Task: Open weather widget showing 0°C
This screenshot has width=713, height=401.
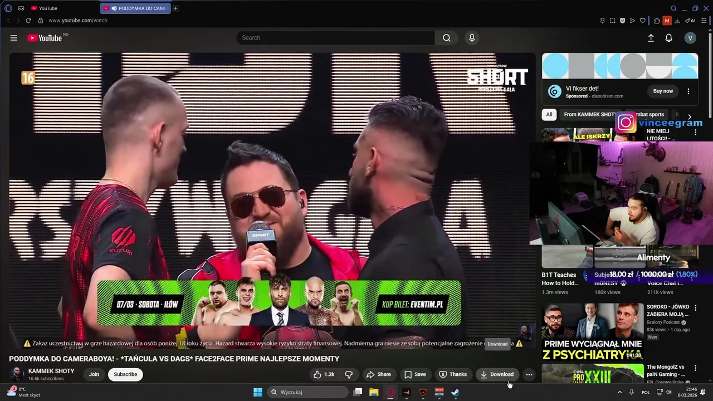Action: click(23, 392)
